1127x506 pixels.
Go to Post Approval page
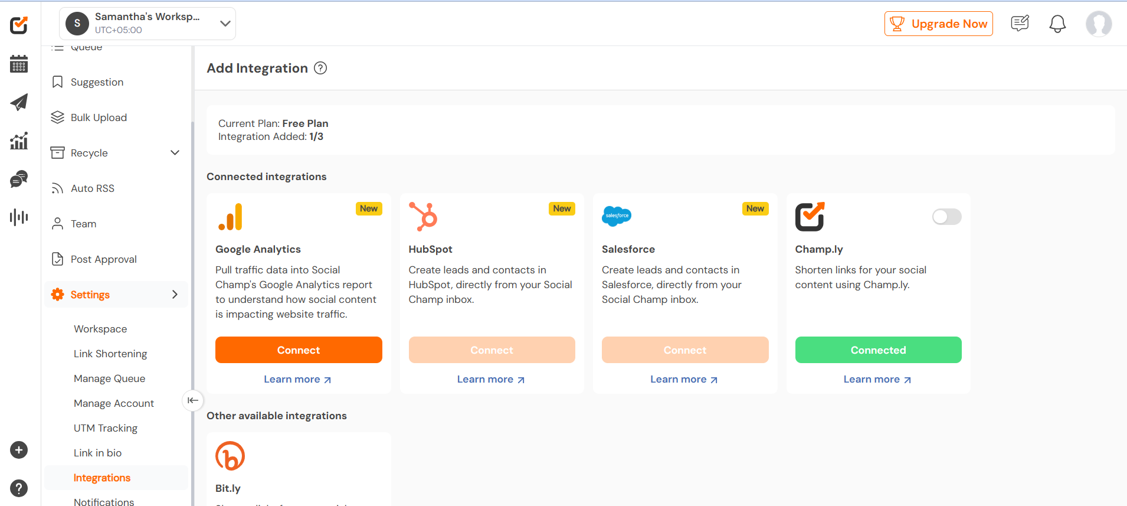(x=104, y=259)
